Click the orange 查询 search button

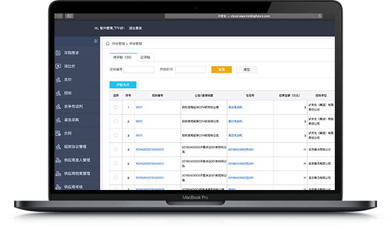pyautogui.click(x=221, y=70)
